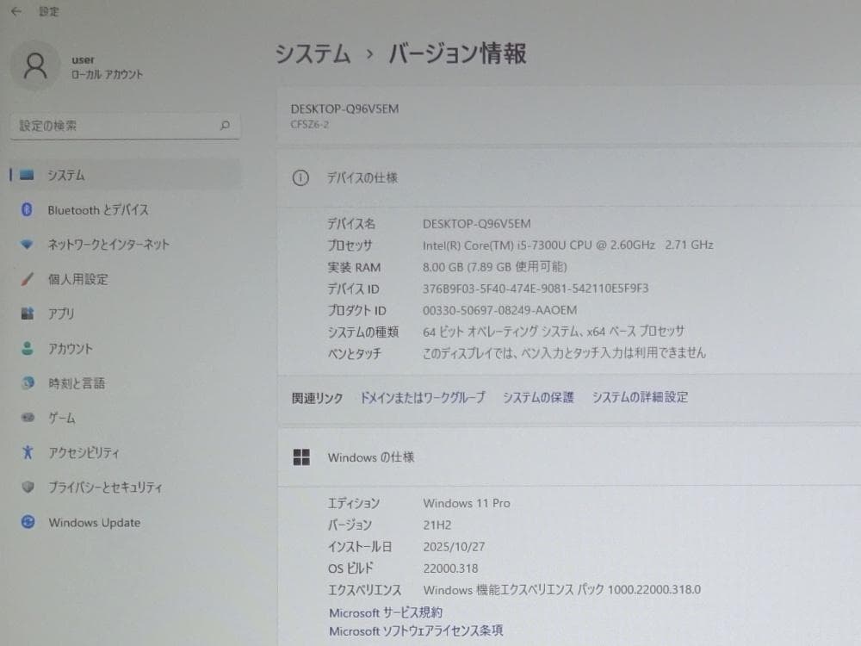The image size is (861, 646).
Task: Click the バージョン情報 page title
Action: click(457, 53)
